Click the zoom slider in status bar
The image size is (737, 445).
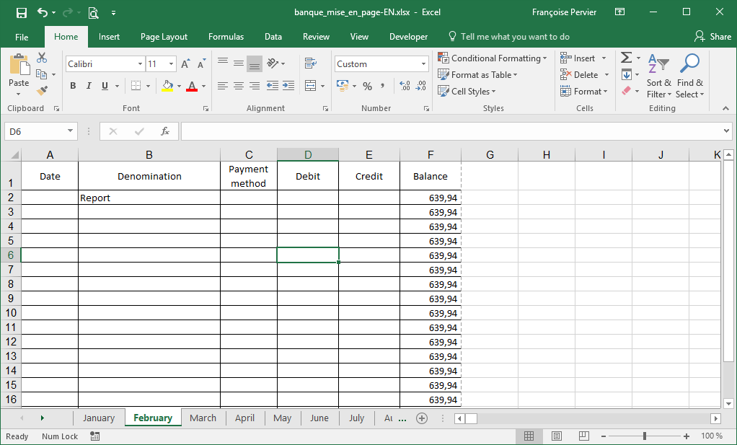(x=644, y=436)
